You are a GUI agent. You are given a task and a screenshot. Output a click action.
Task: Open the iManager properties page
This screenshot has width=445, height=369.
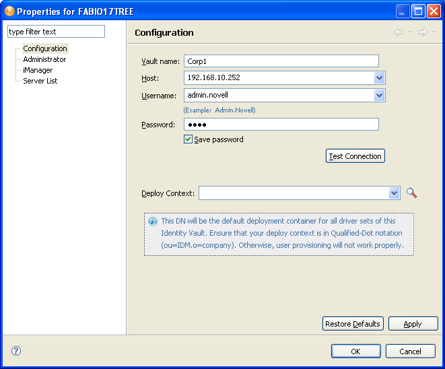point(38,70)
